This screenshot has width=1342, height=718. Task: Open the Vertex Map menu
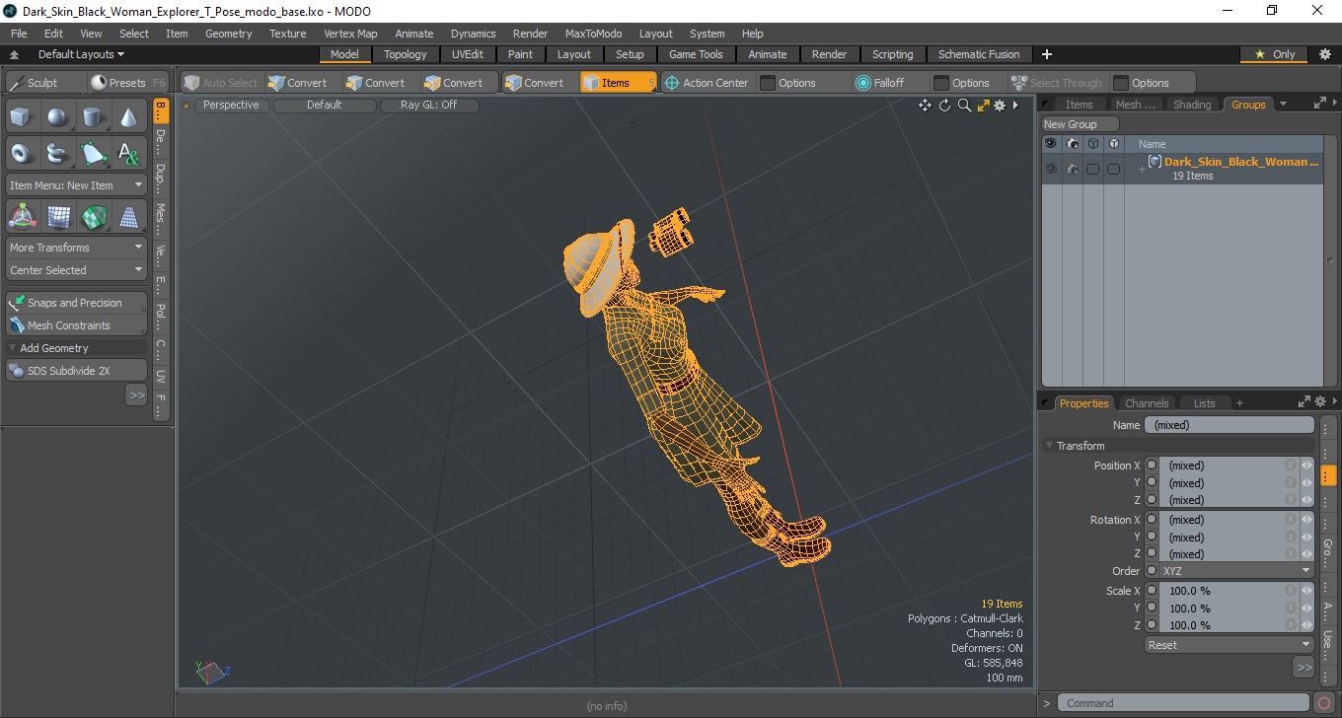pyautogui.click(x=350, y=34)
